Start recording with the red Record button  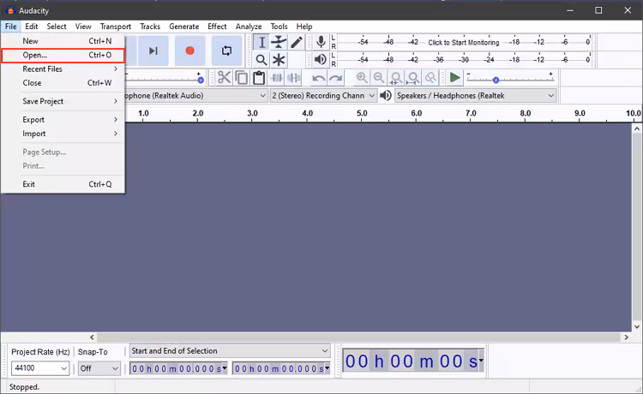(189, 51)
